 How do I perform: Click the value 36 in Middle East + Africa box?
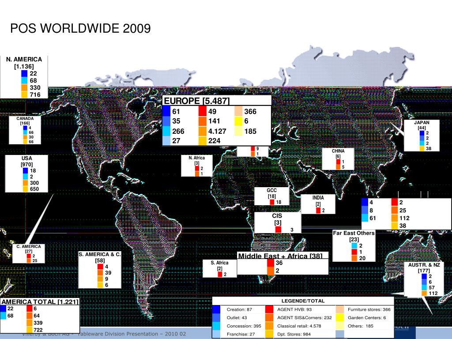279,263
